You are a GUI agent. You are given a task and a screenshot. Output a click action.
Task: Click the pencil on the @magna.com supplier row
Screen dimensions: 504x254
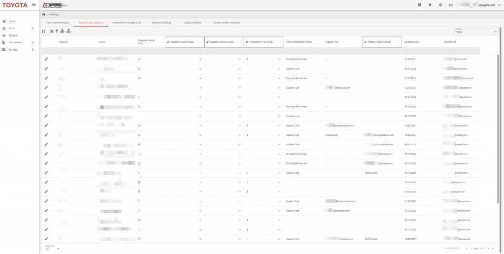point(46,239)
